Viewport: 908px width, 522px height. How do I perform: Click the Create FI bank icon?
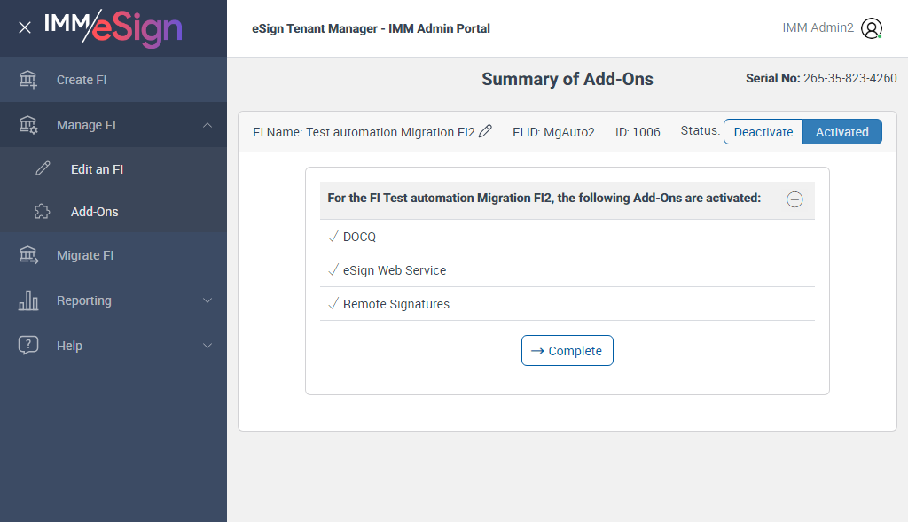tap(28, 80)
